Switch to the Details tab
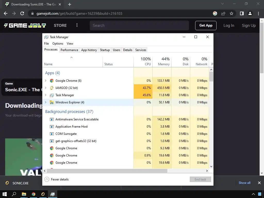 coord(128,50)
